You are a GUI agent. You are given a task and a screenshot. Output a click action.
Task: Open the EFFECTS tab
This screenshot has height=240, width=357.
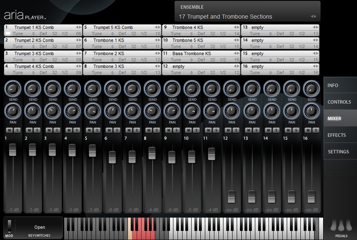[340, 135]
